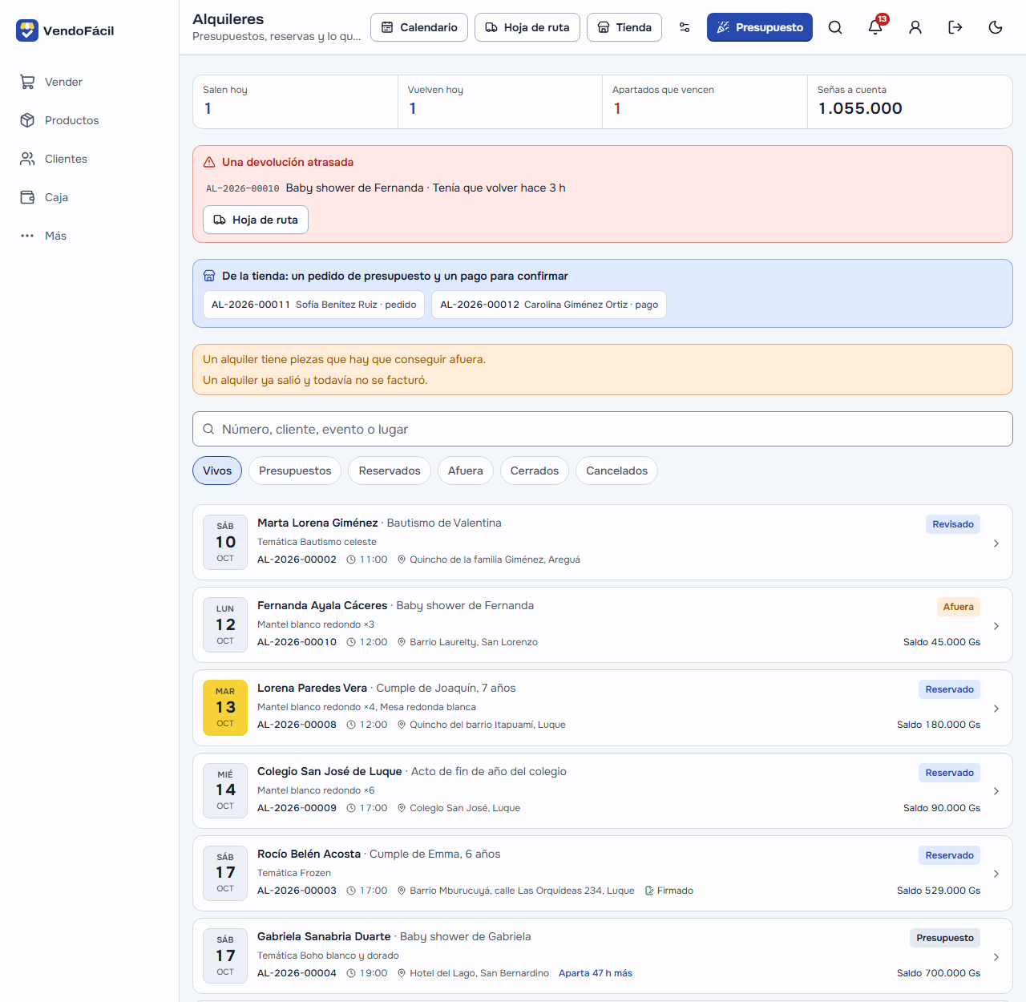The height and width of the screenshot is (1002, 1026).
Task: Click the Presupuesto status badge
Action: click(945, 938)
